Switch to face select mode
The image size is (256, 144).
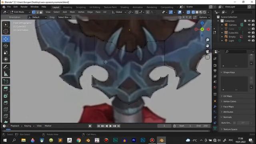pyautogui.click(x=41, y=12)
